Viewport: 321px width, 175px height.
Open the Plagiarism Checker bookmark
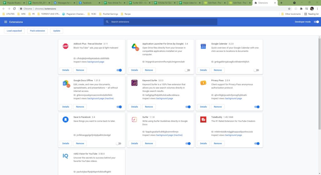coord(73,14)
